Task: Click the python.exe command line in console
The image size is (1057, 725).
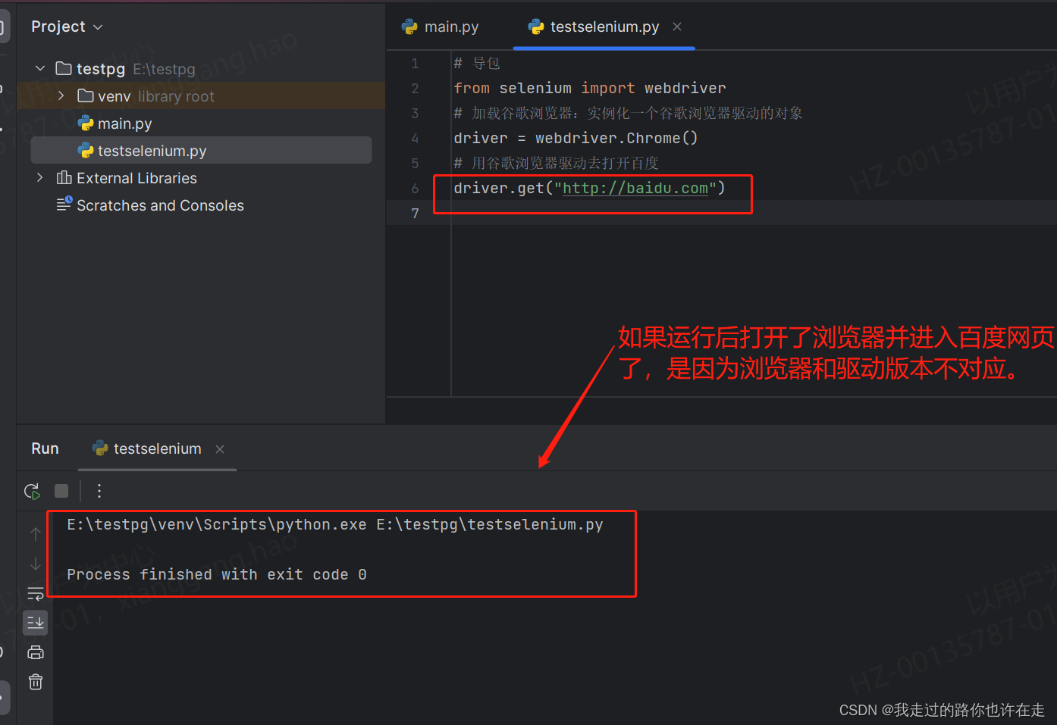Action: [335, 524]
